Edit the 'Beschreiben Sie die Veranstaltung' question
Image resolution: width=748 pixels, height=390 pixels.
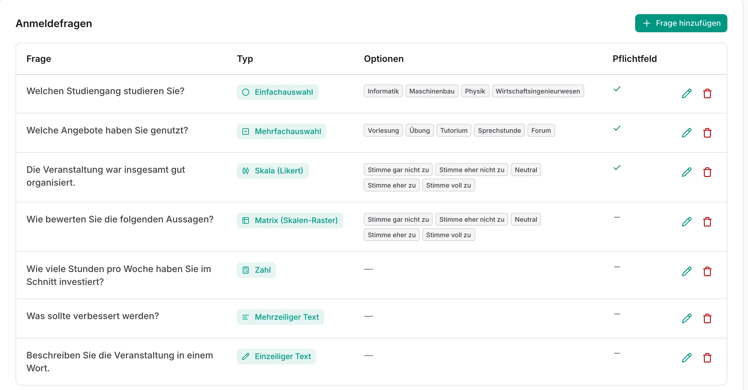[687, 358]
